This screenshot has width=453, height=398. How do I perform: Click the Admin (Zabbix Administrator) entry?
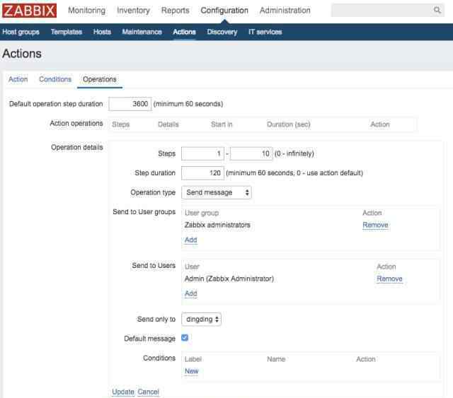(x=229, y=279)
